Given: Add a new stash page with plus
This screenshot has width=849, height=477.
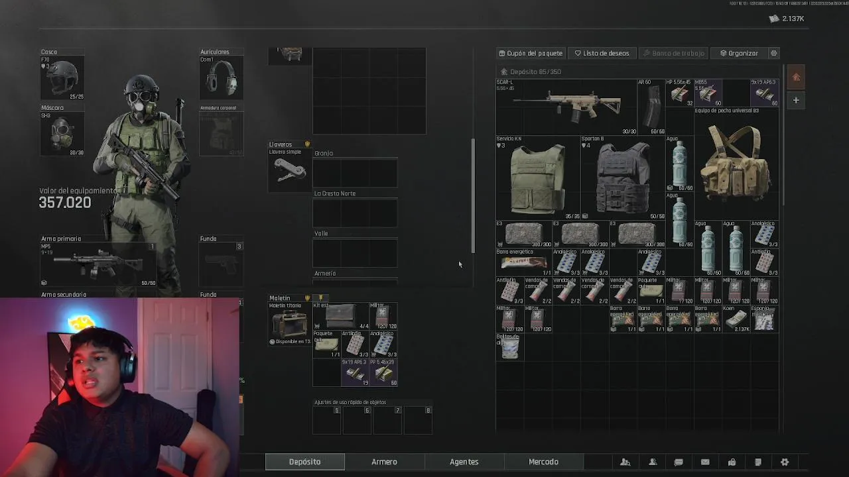Looking at the screenshot, I should click(796, 100).
